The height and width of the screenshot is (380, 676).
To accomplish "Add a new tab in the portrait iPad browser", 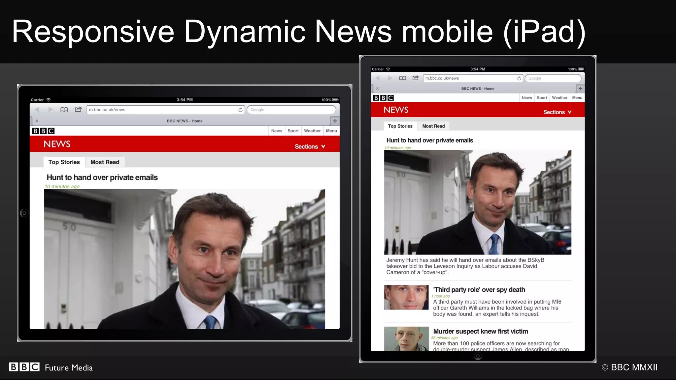I will tap(580, 89).
